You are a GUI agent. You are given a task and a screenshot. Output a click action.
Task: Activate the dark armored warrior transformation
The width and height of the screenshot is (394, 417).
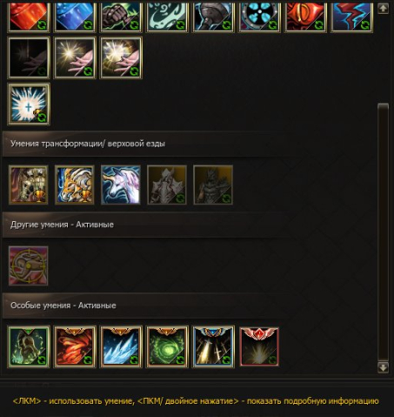(x=213, y=185)
